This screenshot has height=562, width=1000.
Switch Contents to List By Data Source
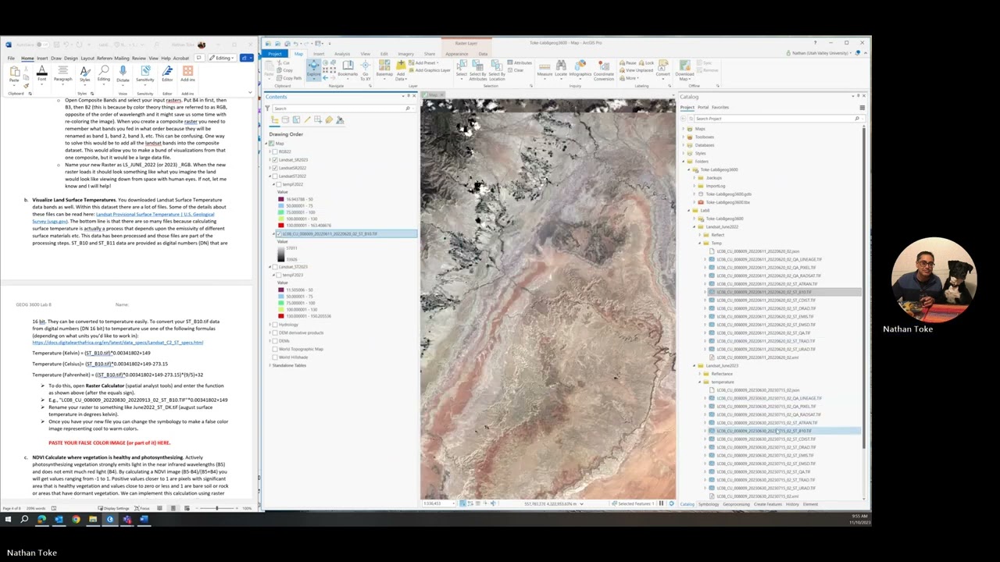pyautogui.click(x=285, y=120)
